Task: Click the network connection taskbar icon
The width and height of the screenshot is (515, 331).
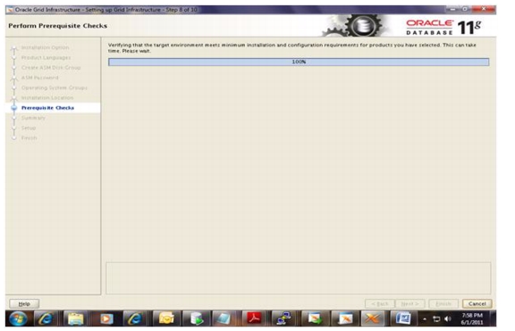Action: click(x=283, y=319)
